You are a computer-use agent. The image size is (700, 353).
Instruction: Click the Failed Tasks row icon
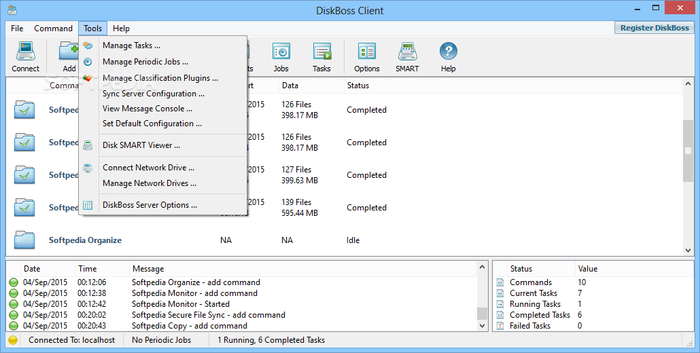tap(500, 326)
